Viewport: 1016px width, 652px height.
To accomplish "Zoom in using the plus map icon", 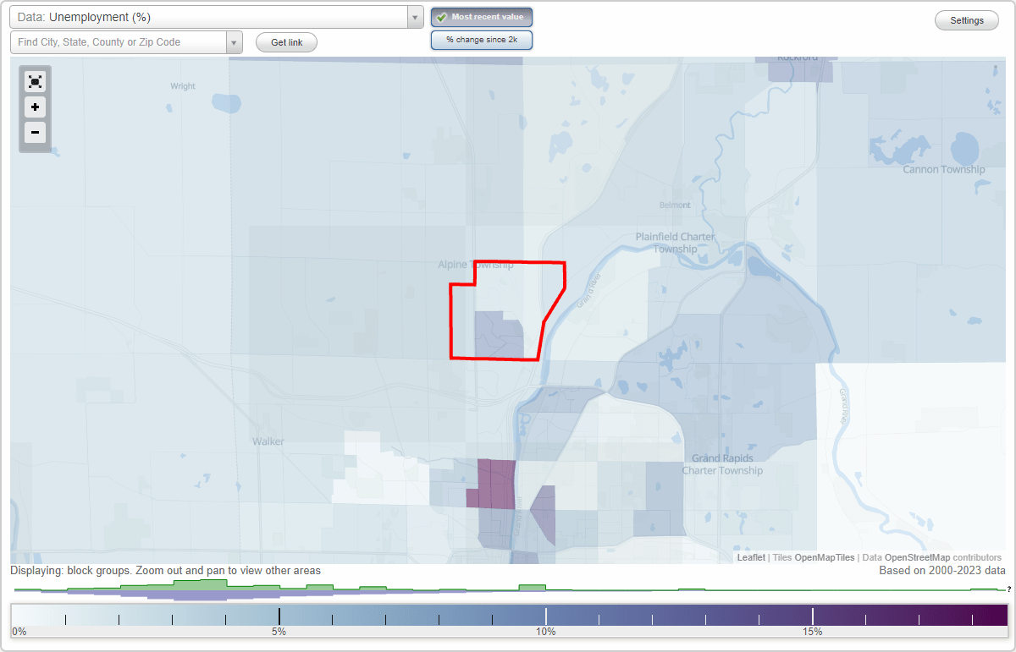I will [x=35, y=107].
